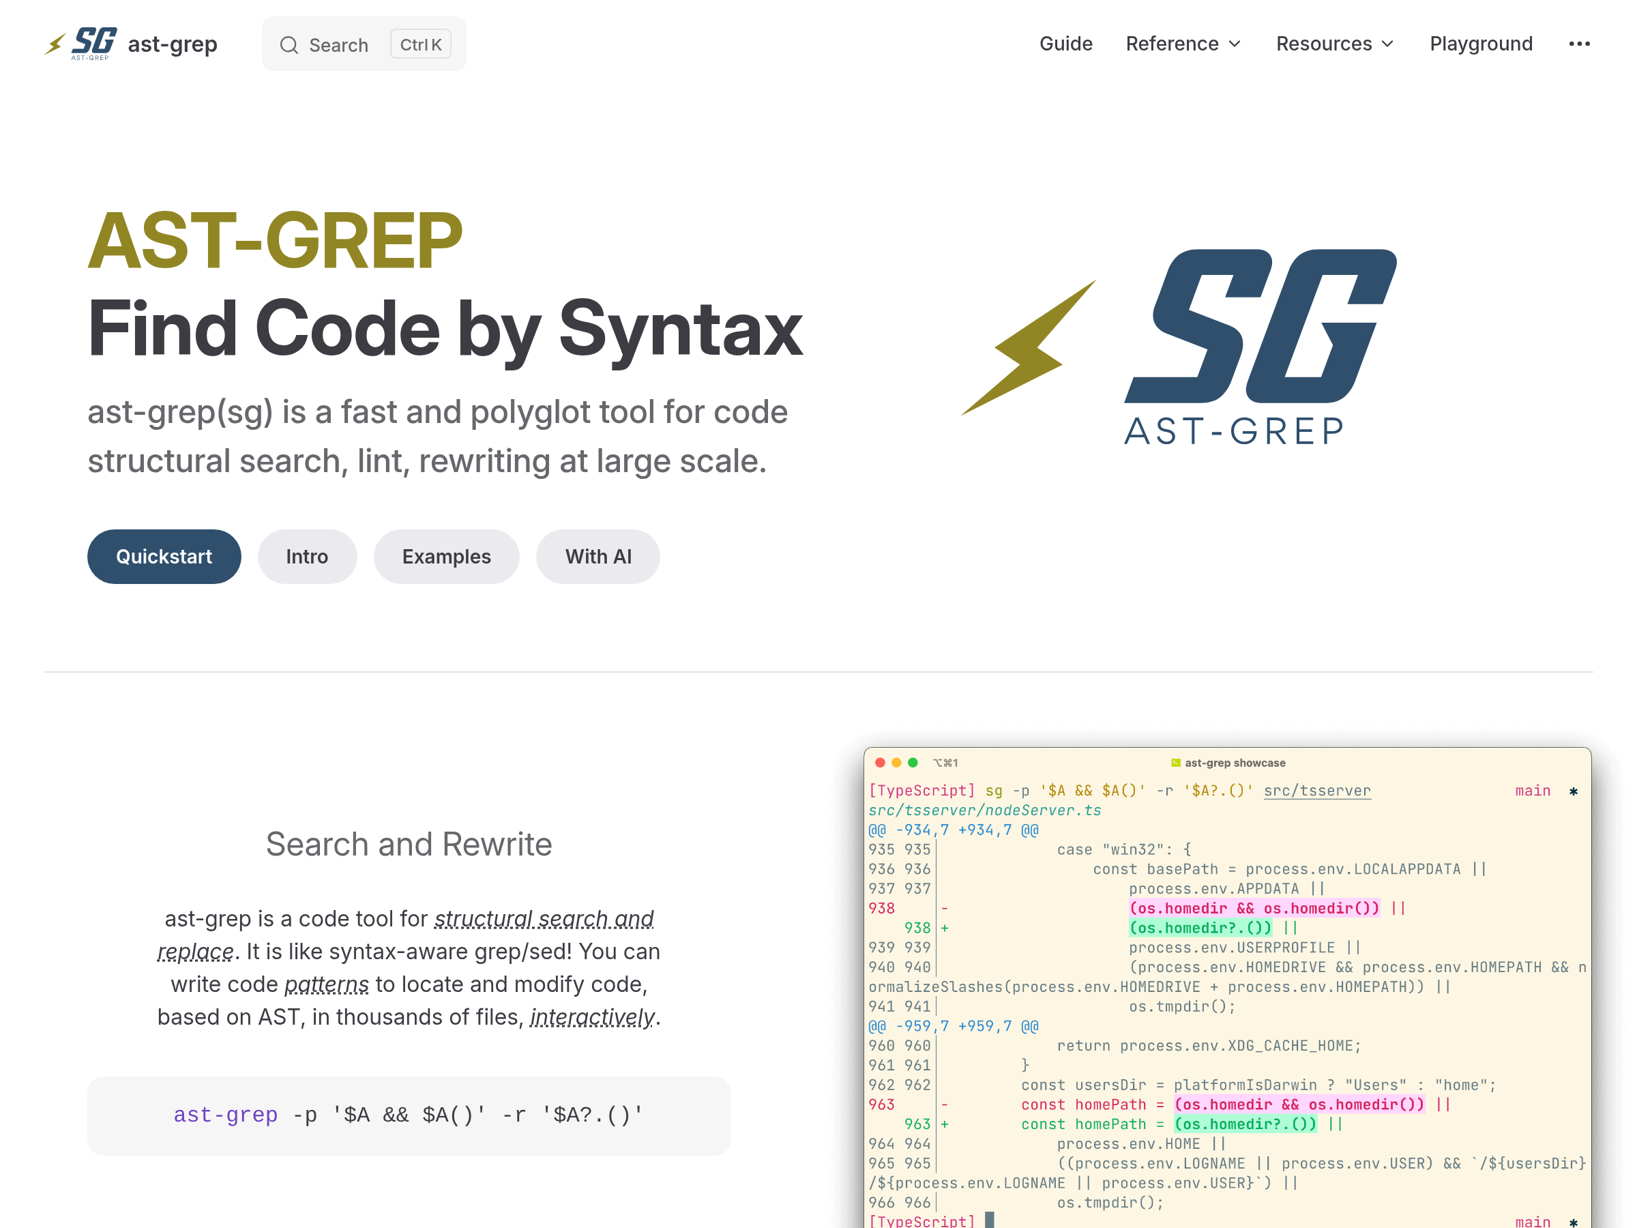
Task: Click the Examples button
Action: 446,557
